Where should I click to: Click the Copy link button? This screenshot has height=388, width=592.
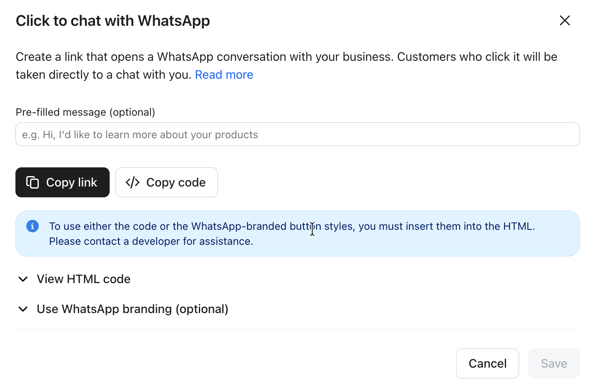(x=62, y=182)
